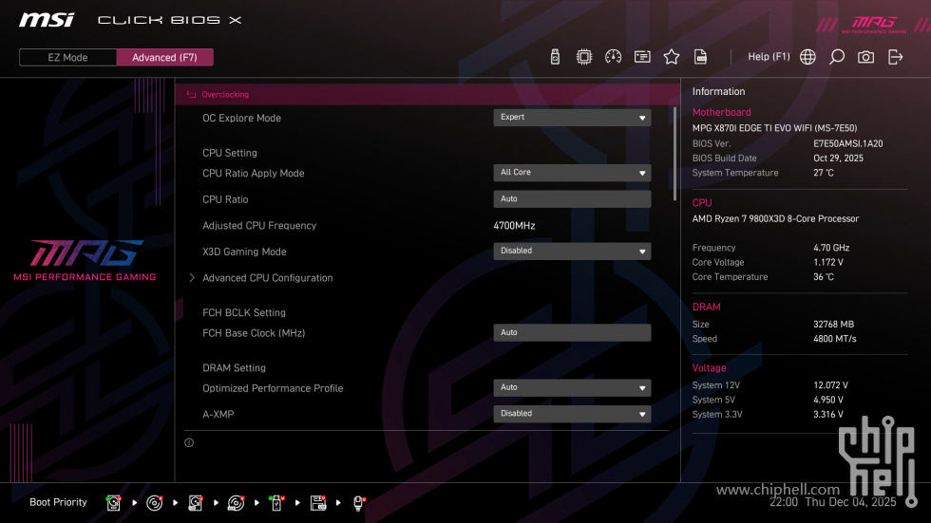Click the exit BIOS icon
The width and height of the screenshot is (931, 523).
895,57
